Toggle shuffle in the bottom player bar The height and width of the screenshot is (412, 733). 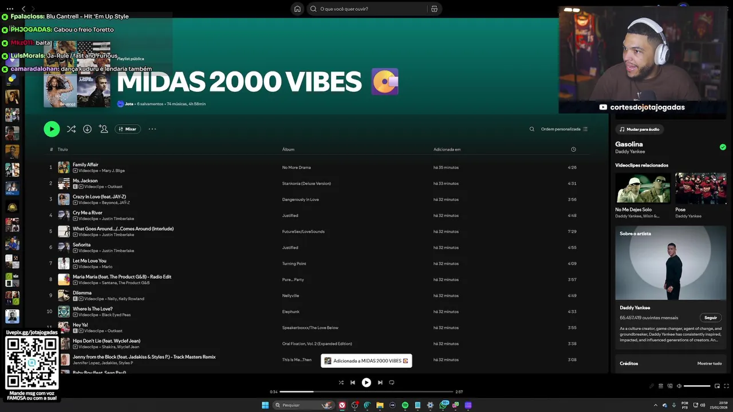click(341, 382)
